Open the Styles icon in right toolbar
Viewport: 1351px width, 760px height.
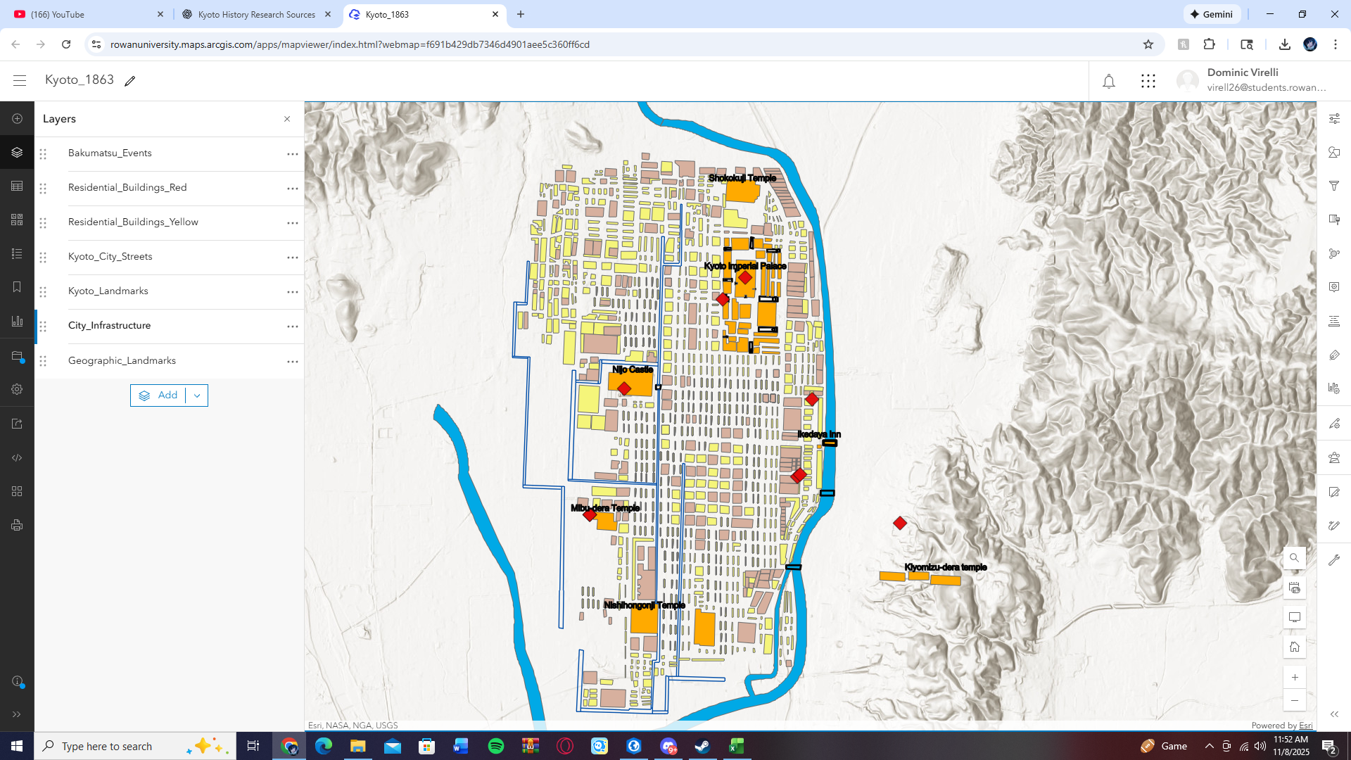[x=1334, y=152]
